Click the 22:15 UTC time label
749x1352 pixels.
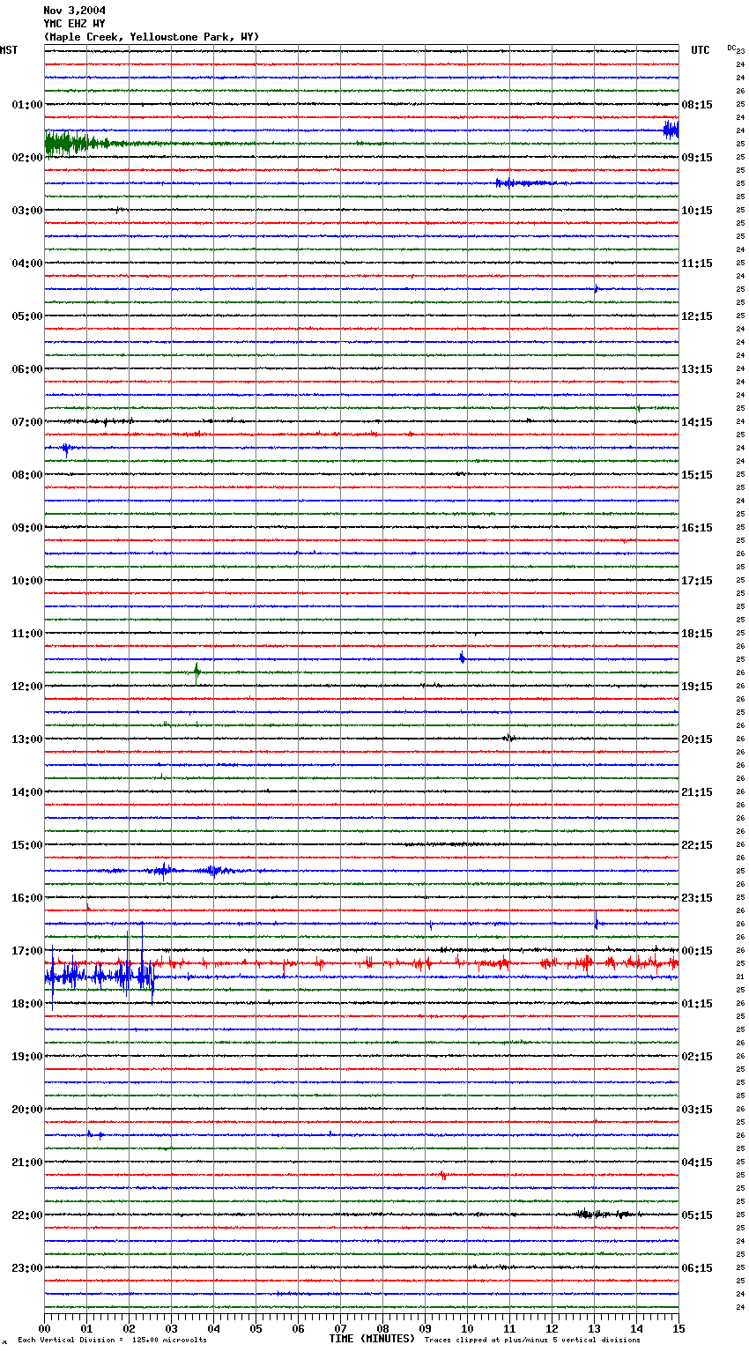[697, 845]
